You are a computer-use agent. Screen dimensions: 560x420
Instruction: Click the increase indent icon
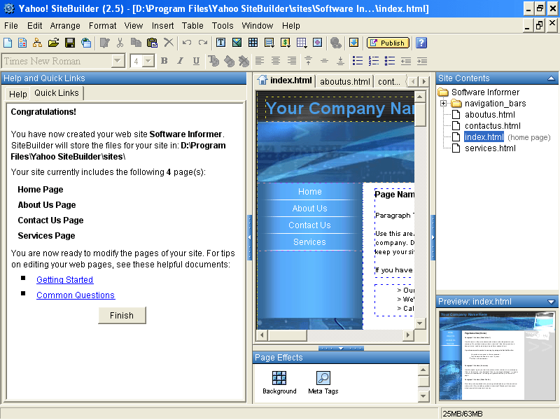[x=422, y=61]
